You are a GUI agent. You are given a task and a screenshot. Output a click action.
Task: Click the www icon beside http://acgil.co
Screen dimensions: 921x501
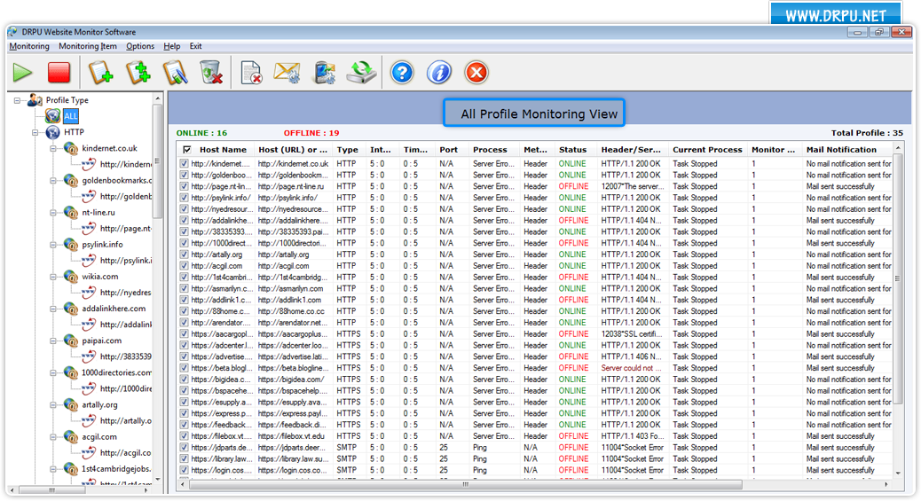tap(89, 452)
